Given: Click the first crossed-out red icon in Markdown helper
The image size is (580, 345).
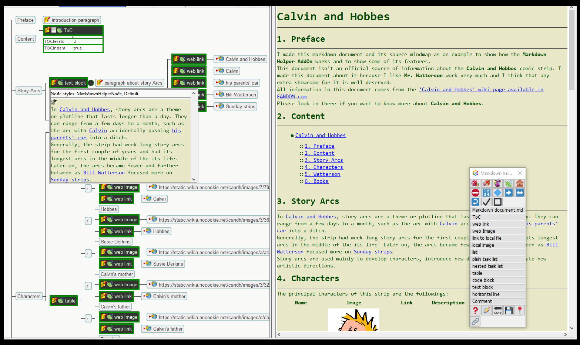Looking at the screenshot, I should (x=475, y=183).
